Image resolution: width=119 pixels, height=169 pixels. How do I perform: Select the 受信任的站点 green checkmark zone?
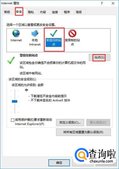point(54,33)
